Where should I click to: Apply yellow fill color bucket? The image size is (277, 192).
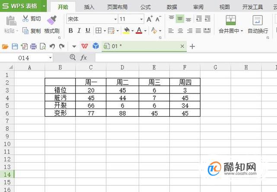[127, 31]
